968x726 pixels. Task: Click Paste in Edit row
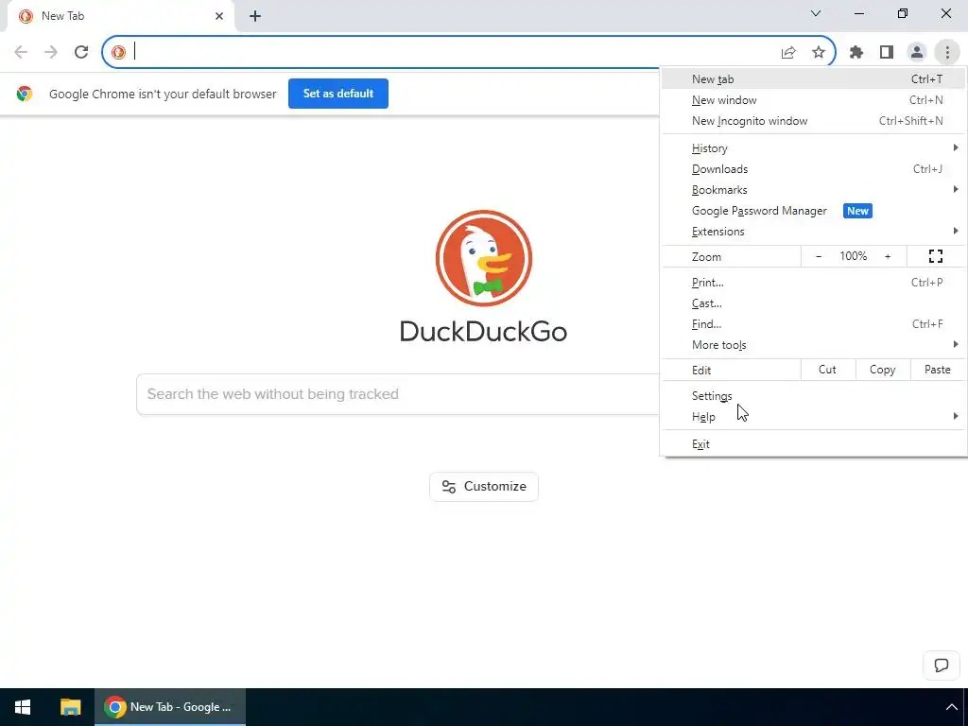pyautogui.click(x=937, y=370)
